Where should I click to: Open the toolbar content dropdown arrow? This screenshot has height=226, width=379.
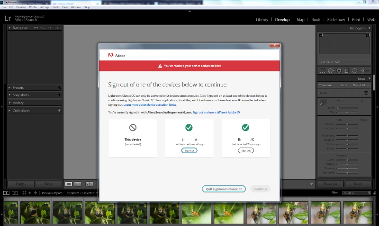click(x=312, y=184)
